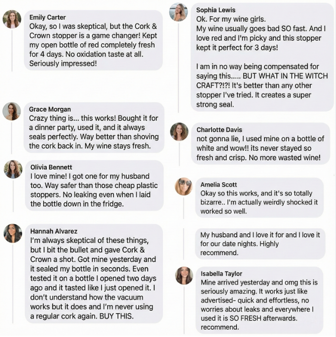Select Amelia Scott's sunglasses avatar

click(184, 186)
